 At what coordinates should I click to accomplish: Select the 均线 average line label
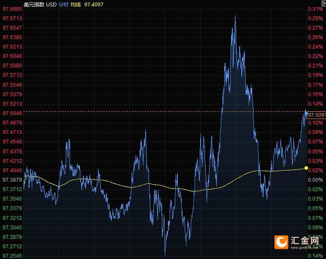76,5
